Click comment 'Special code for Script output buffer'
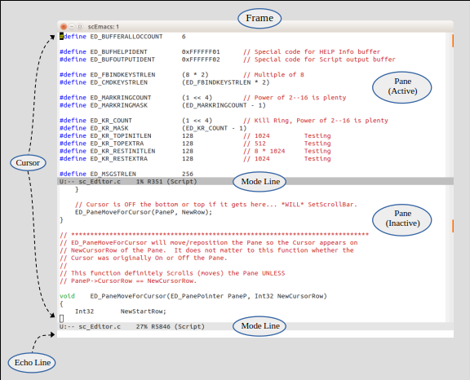The height and width of the screenshot is (380, 470). [x=325, y=60]
